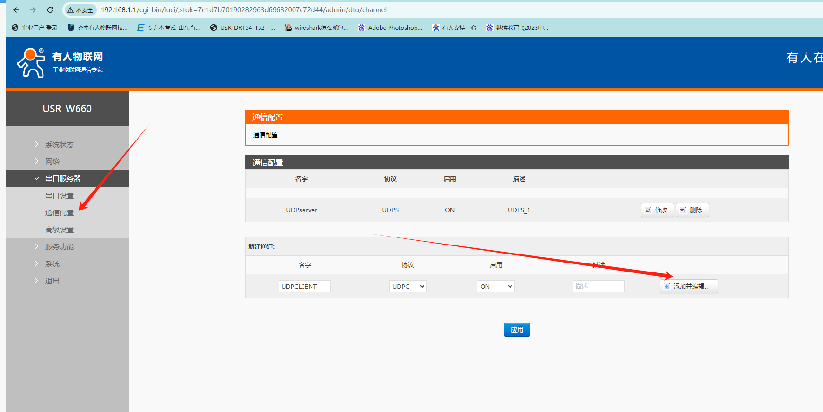Viewport: 823px width, 412px height.
Task: Open the 有人支持中心 bookmark
Action: click(454, 28)
